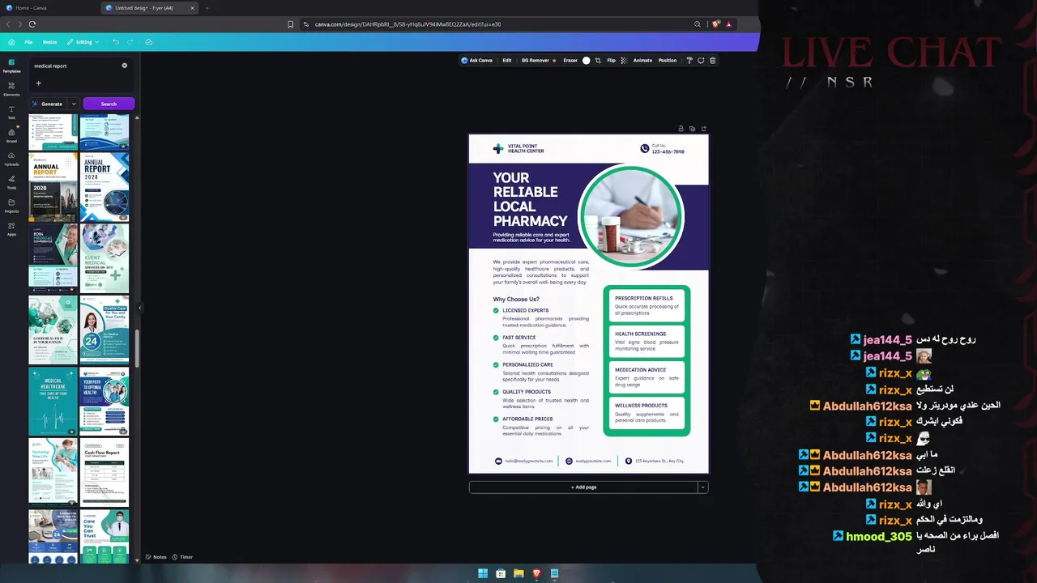Open the Projects panel in sidebar
The image size is (1037, 583).
tap(11, 206)
